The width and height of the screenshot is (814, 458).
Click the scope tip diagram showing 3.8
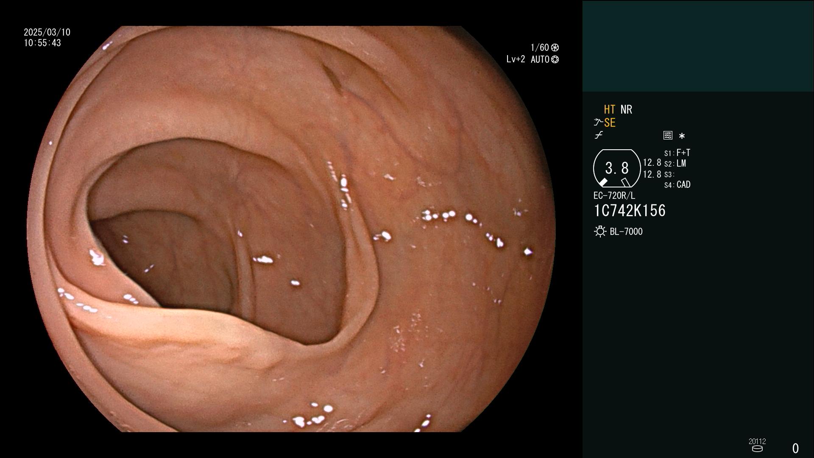(617, 168)
